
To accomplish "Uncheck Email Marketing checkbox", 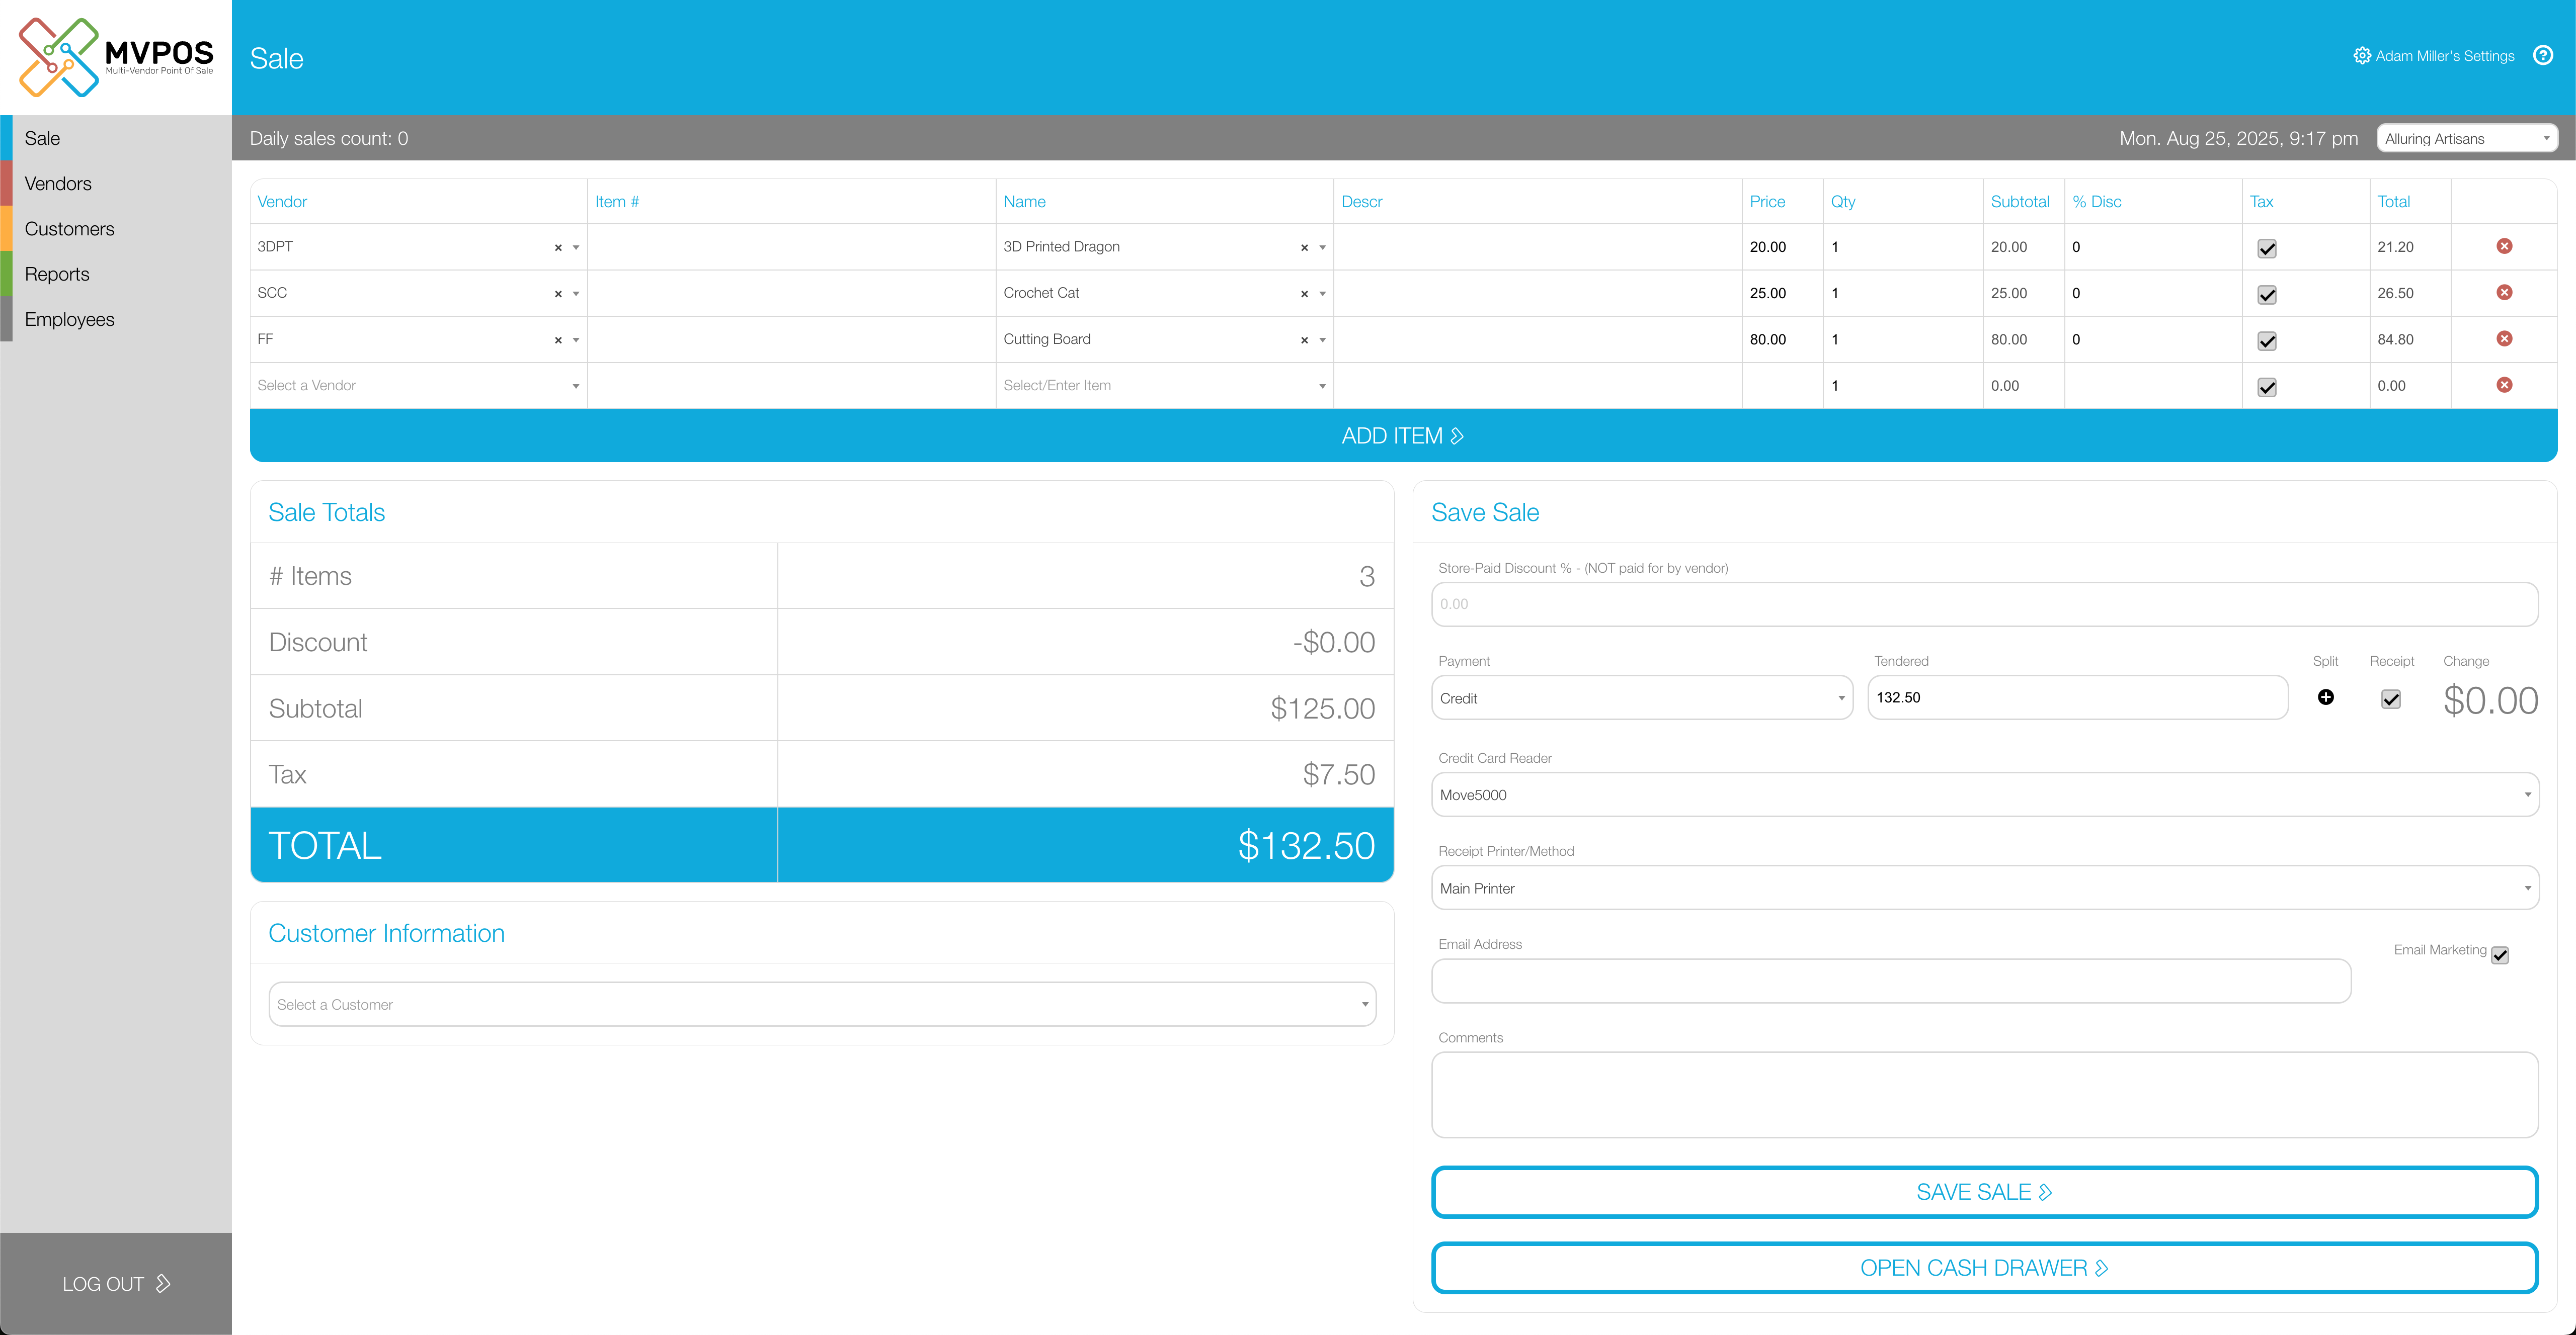I will (x=2499, y=955).
